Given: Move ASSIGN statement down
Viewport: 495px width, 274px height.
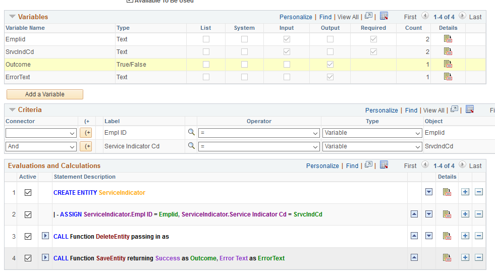Looking at the screenshot, I should click(x=429, y=214).
